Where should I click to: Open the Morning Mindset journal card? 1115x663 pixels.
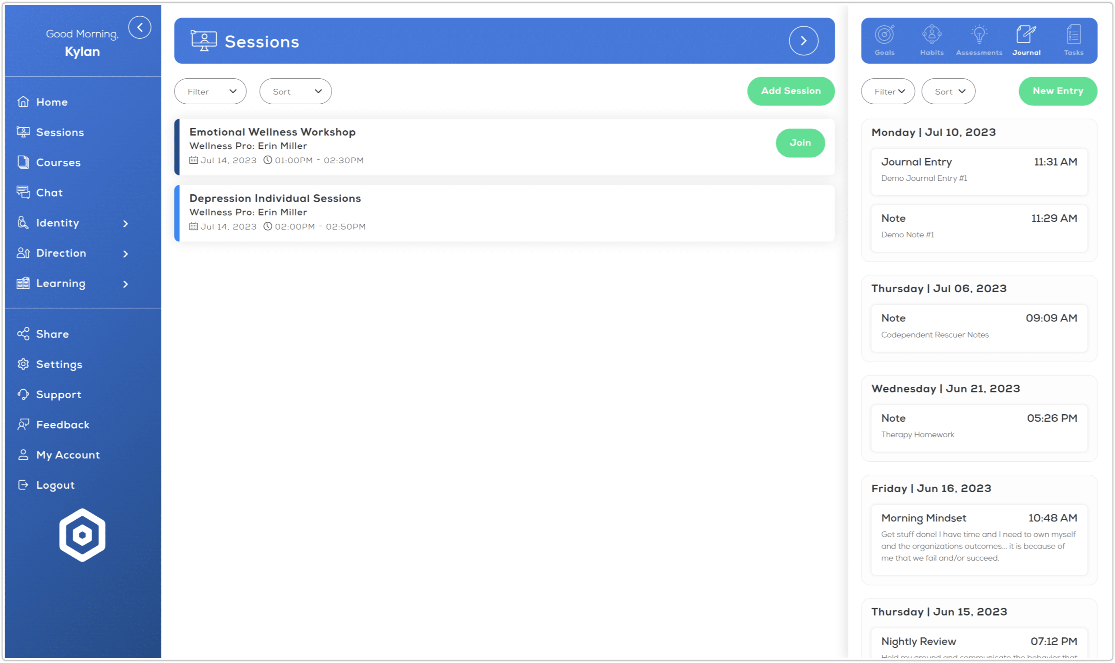click(979, 539)
